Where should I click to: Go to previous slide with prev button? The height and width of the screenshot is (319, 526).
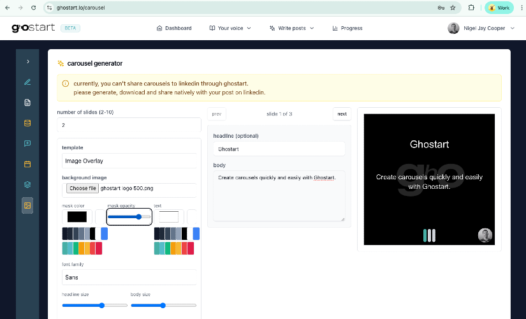click(217, 114)
